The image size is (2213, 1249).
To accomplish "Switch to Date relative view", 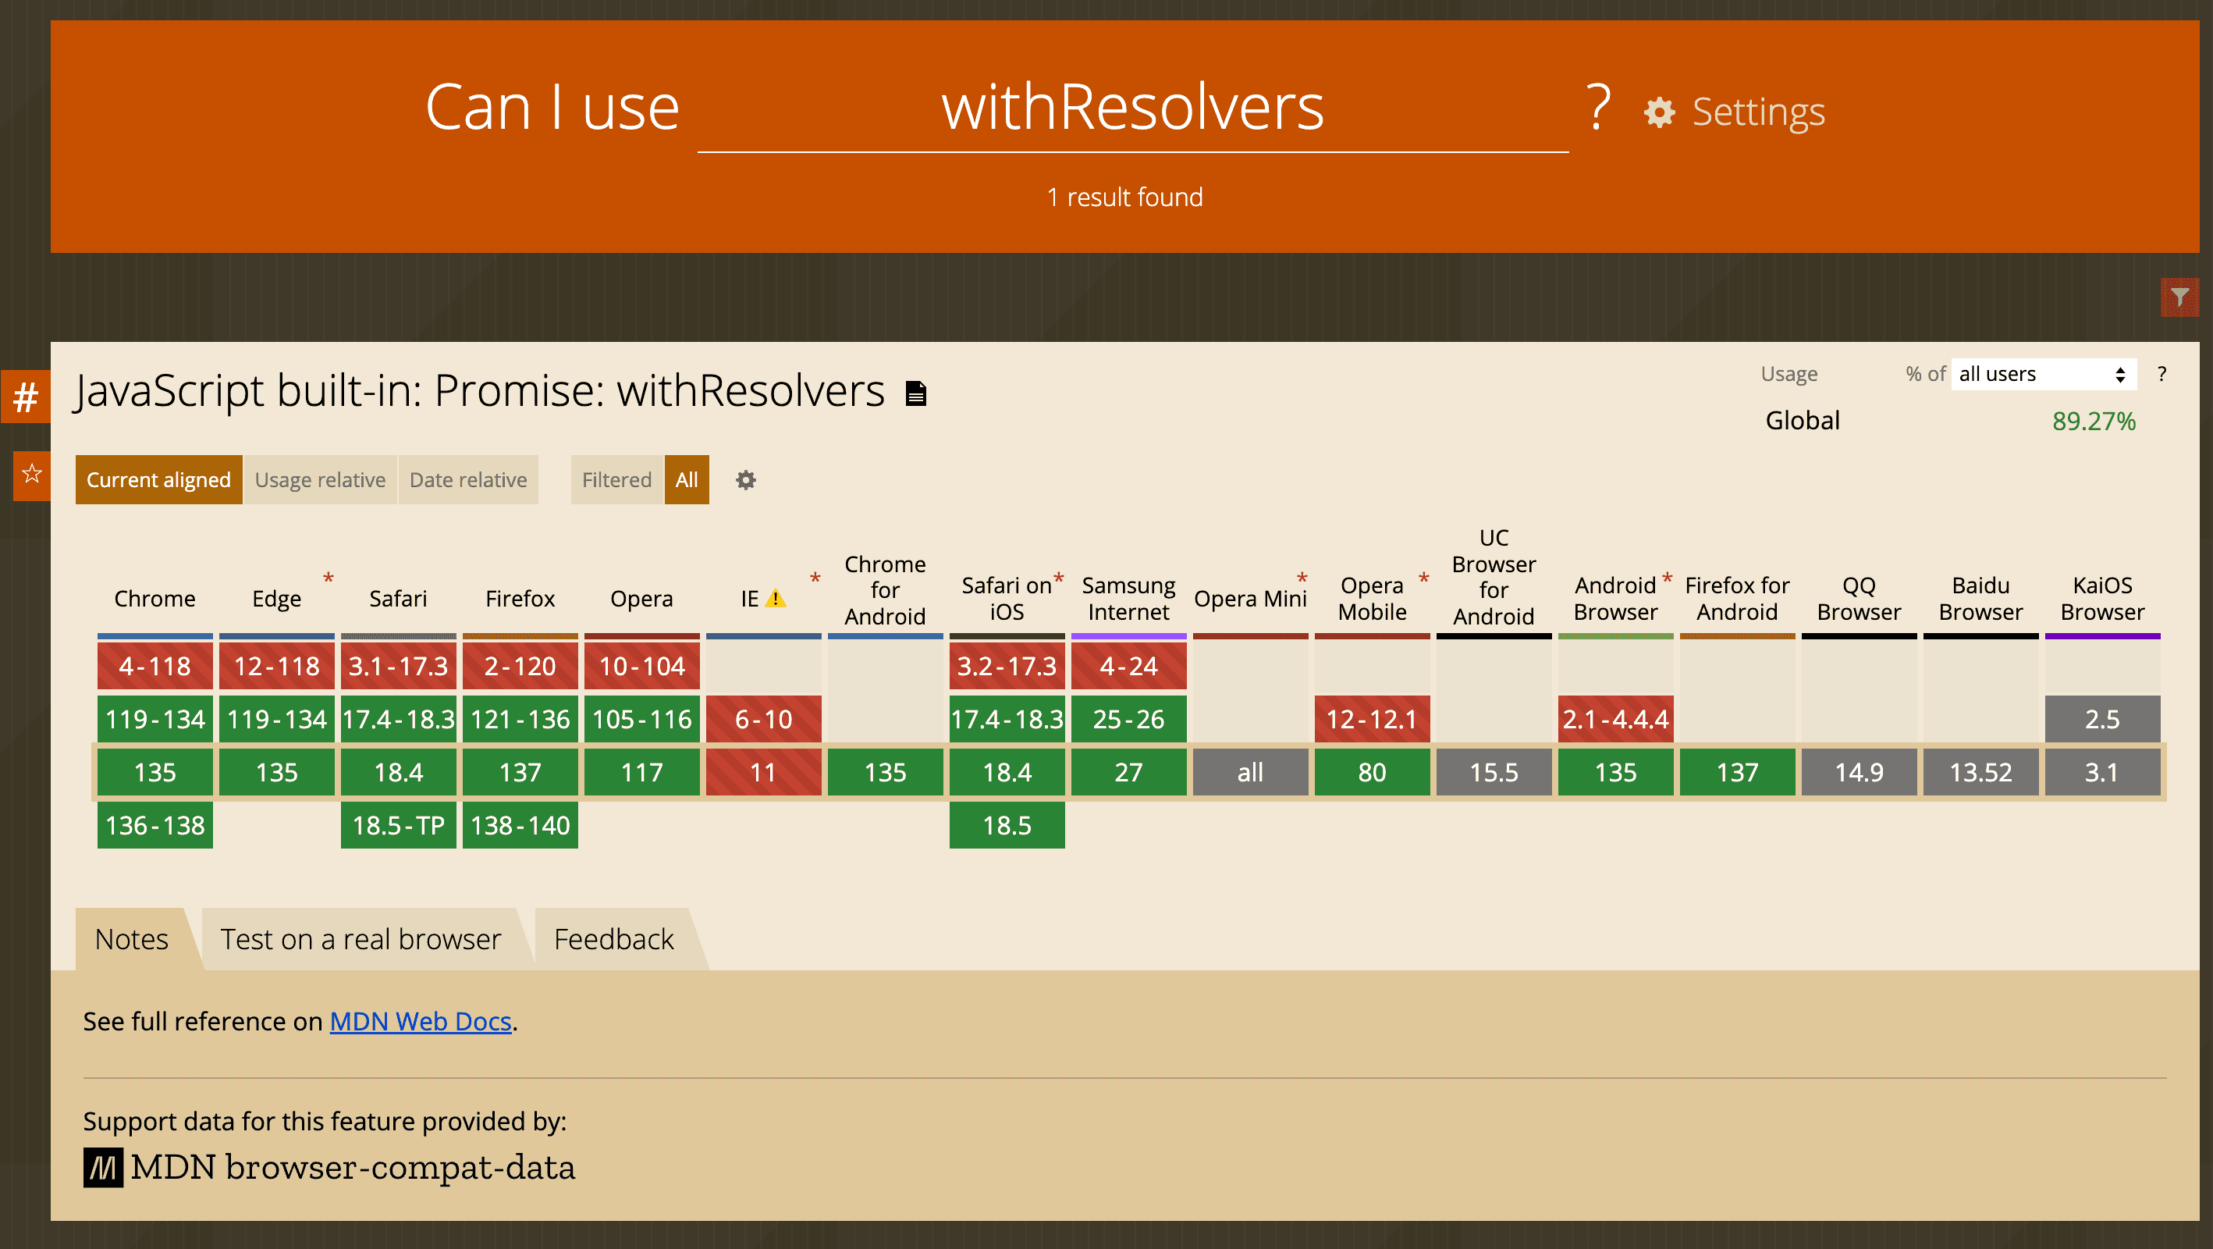I will [x=468, y=479].
